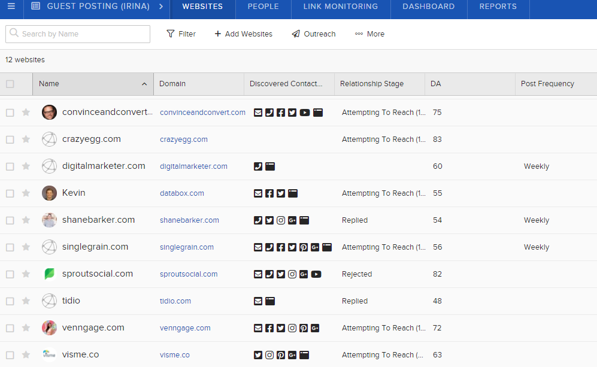This screenshot has width=597, height=367.
Task: Click the website icon for digitalmarketer.com
Action: click(x=270, y=166)
